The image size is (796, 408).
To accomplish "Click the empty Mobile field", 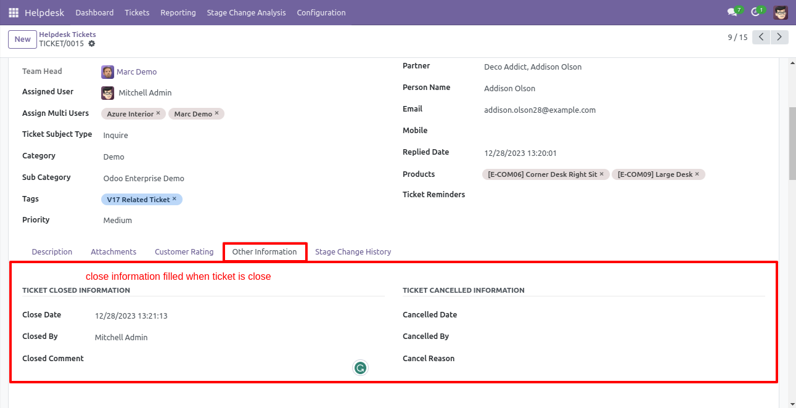I will 623,131.
